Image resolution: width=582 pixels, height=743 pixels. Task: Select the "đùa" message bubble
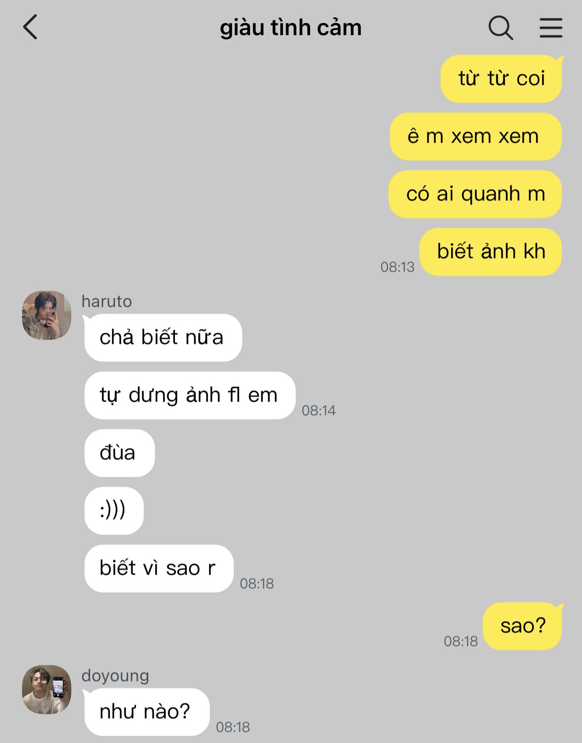(x=119, y=453)
